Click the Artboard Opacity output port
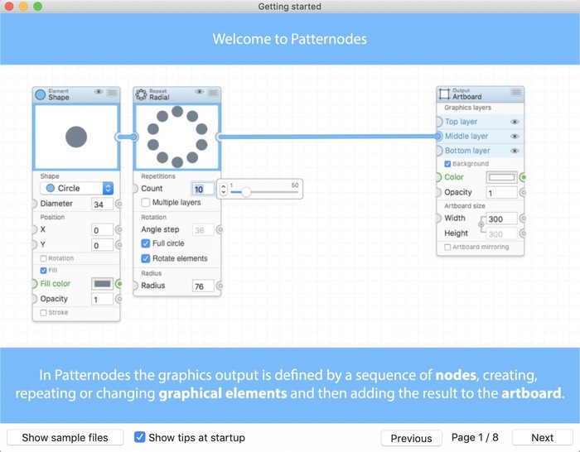The height and width of the screenshot is (452, 580). tap(523, 193)
